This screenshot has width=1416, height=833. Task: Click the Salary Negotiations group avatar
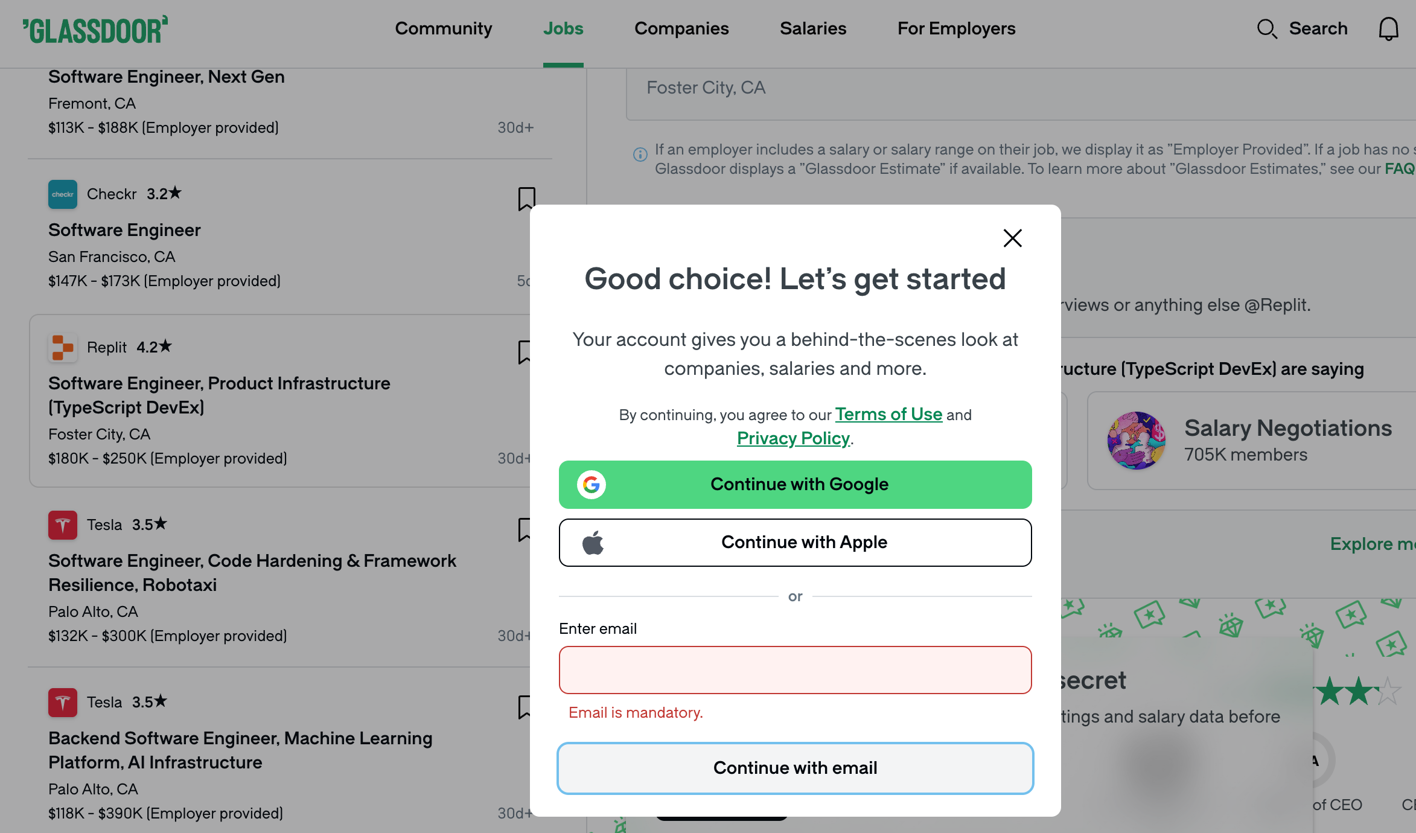[1136, 441]
